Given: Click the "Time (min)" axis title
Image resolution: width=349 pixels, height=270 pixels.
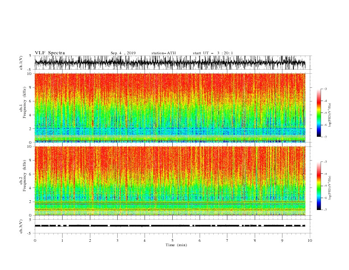Looking at the screenshot, I should (x=176, y=245).
